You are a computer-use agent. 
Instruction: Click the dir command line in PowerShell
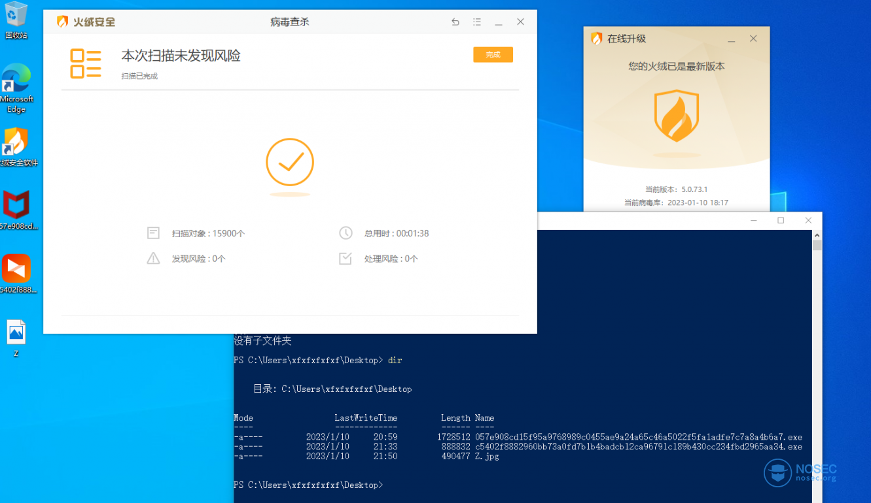click(x=318, y=360)
